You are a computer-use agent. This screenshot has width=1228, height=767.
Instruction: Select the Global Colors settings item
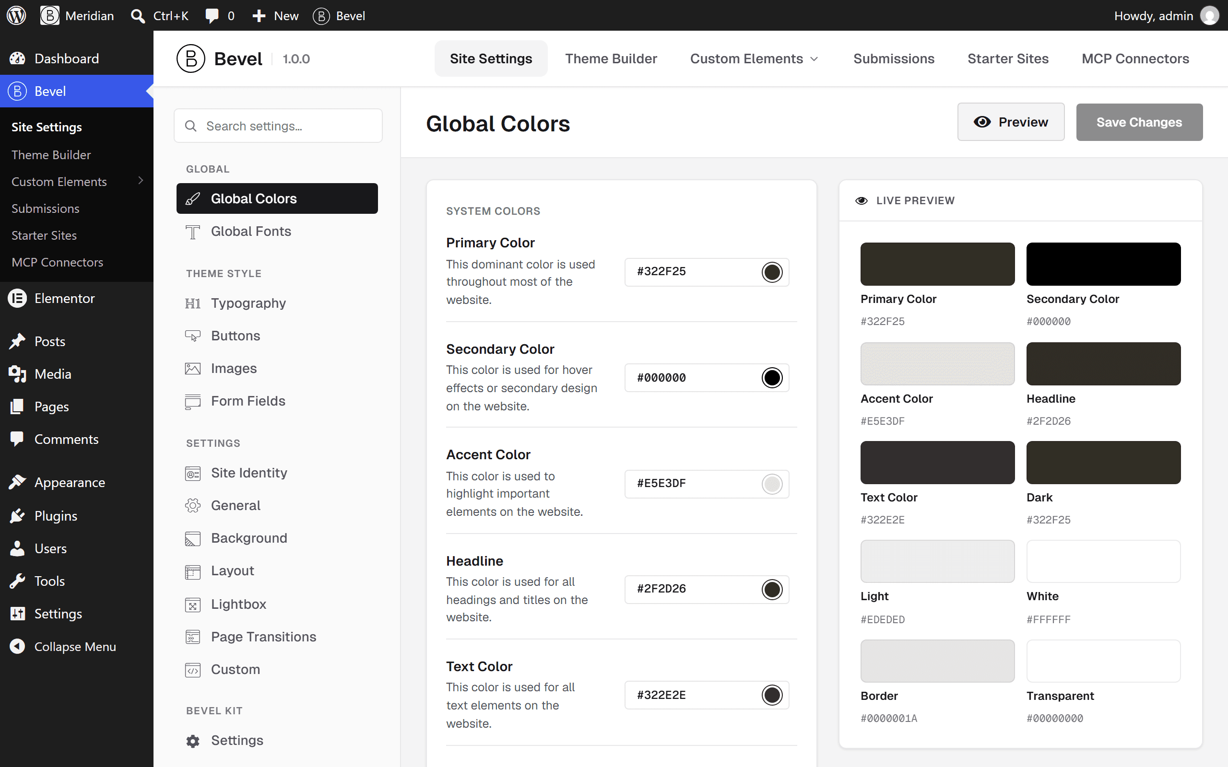click(277, 198)
